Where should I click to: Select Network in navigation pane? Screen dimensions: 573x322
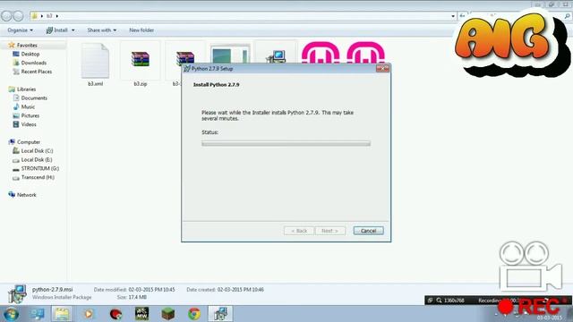(26, 195)
